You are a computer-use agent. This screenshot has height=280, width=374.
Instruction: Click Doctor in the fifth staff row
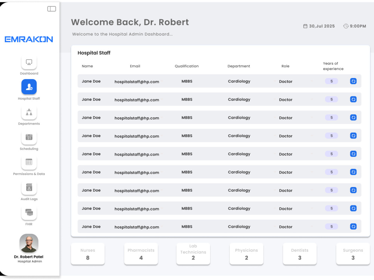tap(286, 154)
